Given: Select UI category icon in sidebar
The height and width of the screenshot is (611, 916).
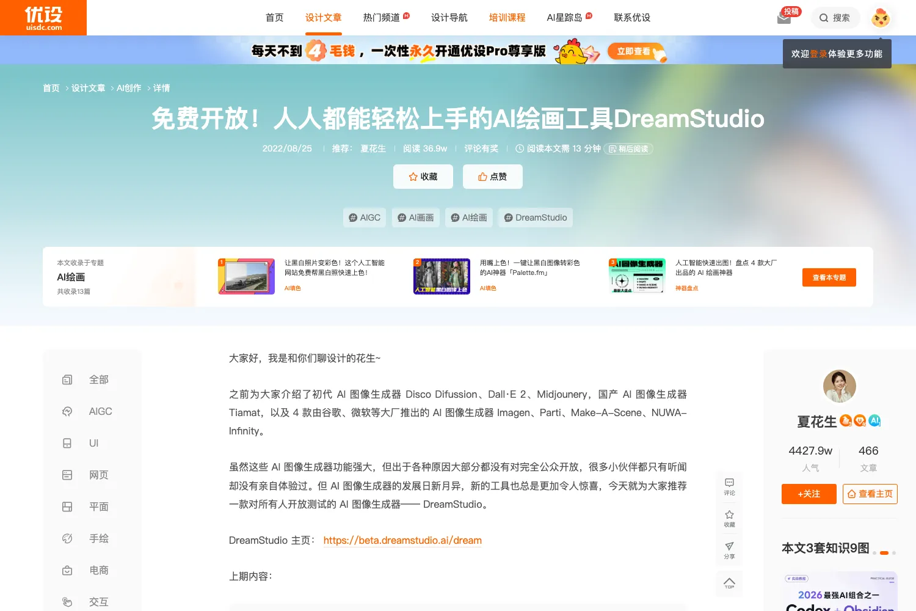Looking at the screenshot, I should click(67, 443).
